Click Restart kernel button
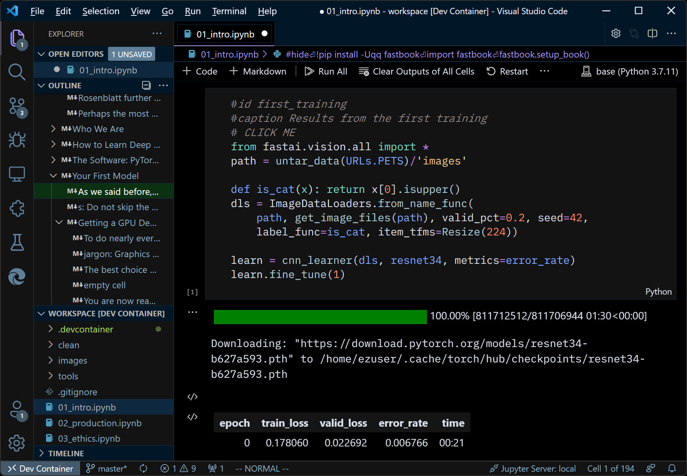687x476 pixels. [507, 71]
